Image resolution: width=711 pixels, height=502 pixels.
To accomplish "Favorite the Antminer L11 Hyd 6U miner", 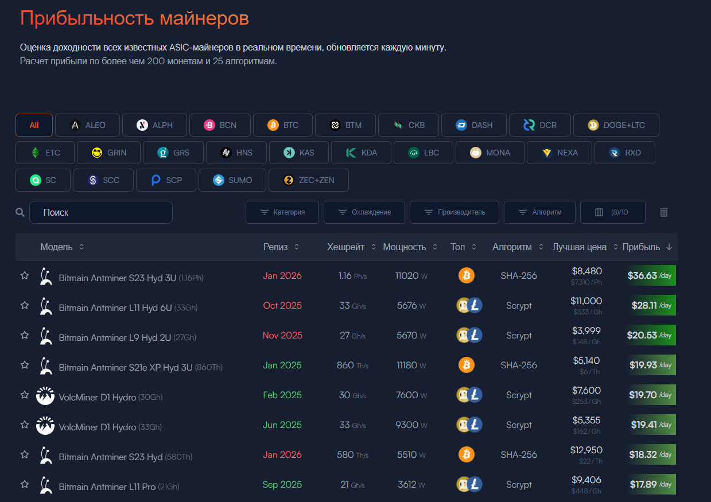I will point(25,306).
